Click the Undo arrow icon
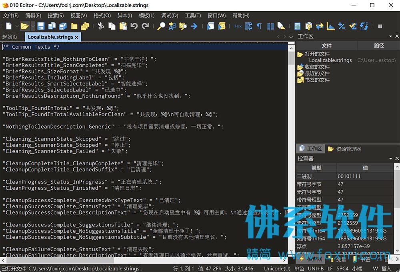The width and height of the screenshot is (400, 272). [x=134, y=26]
